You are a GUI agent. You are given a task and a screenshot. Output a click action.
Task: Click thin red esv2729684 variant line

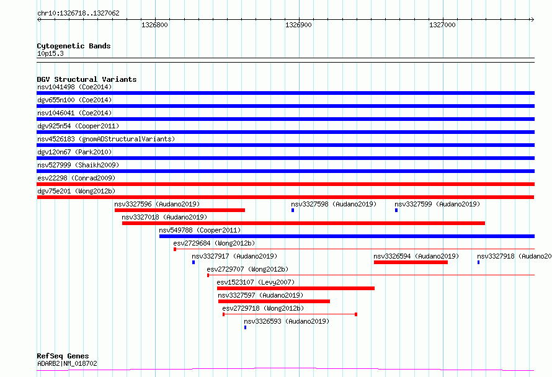point(354,249)
